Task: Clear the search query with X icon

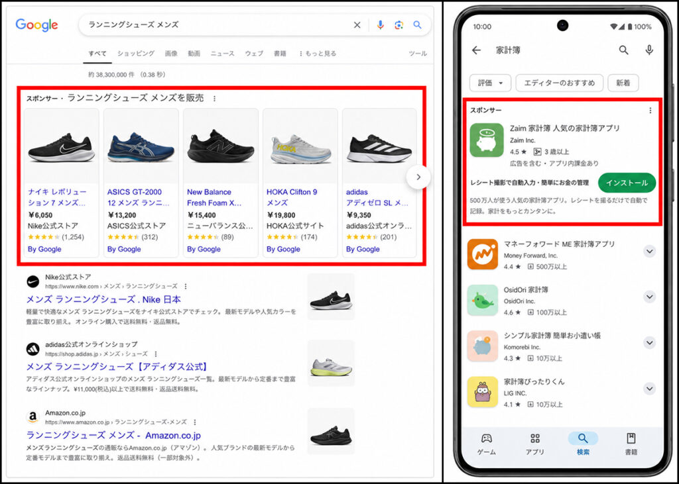Action: coord(357,25)
